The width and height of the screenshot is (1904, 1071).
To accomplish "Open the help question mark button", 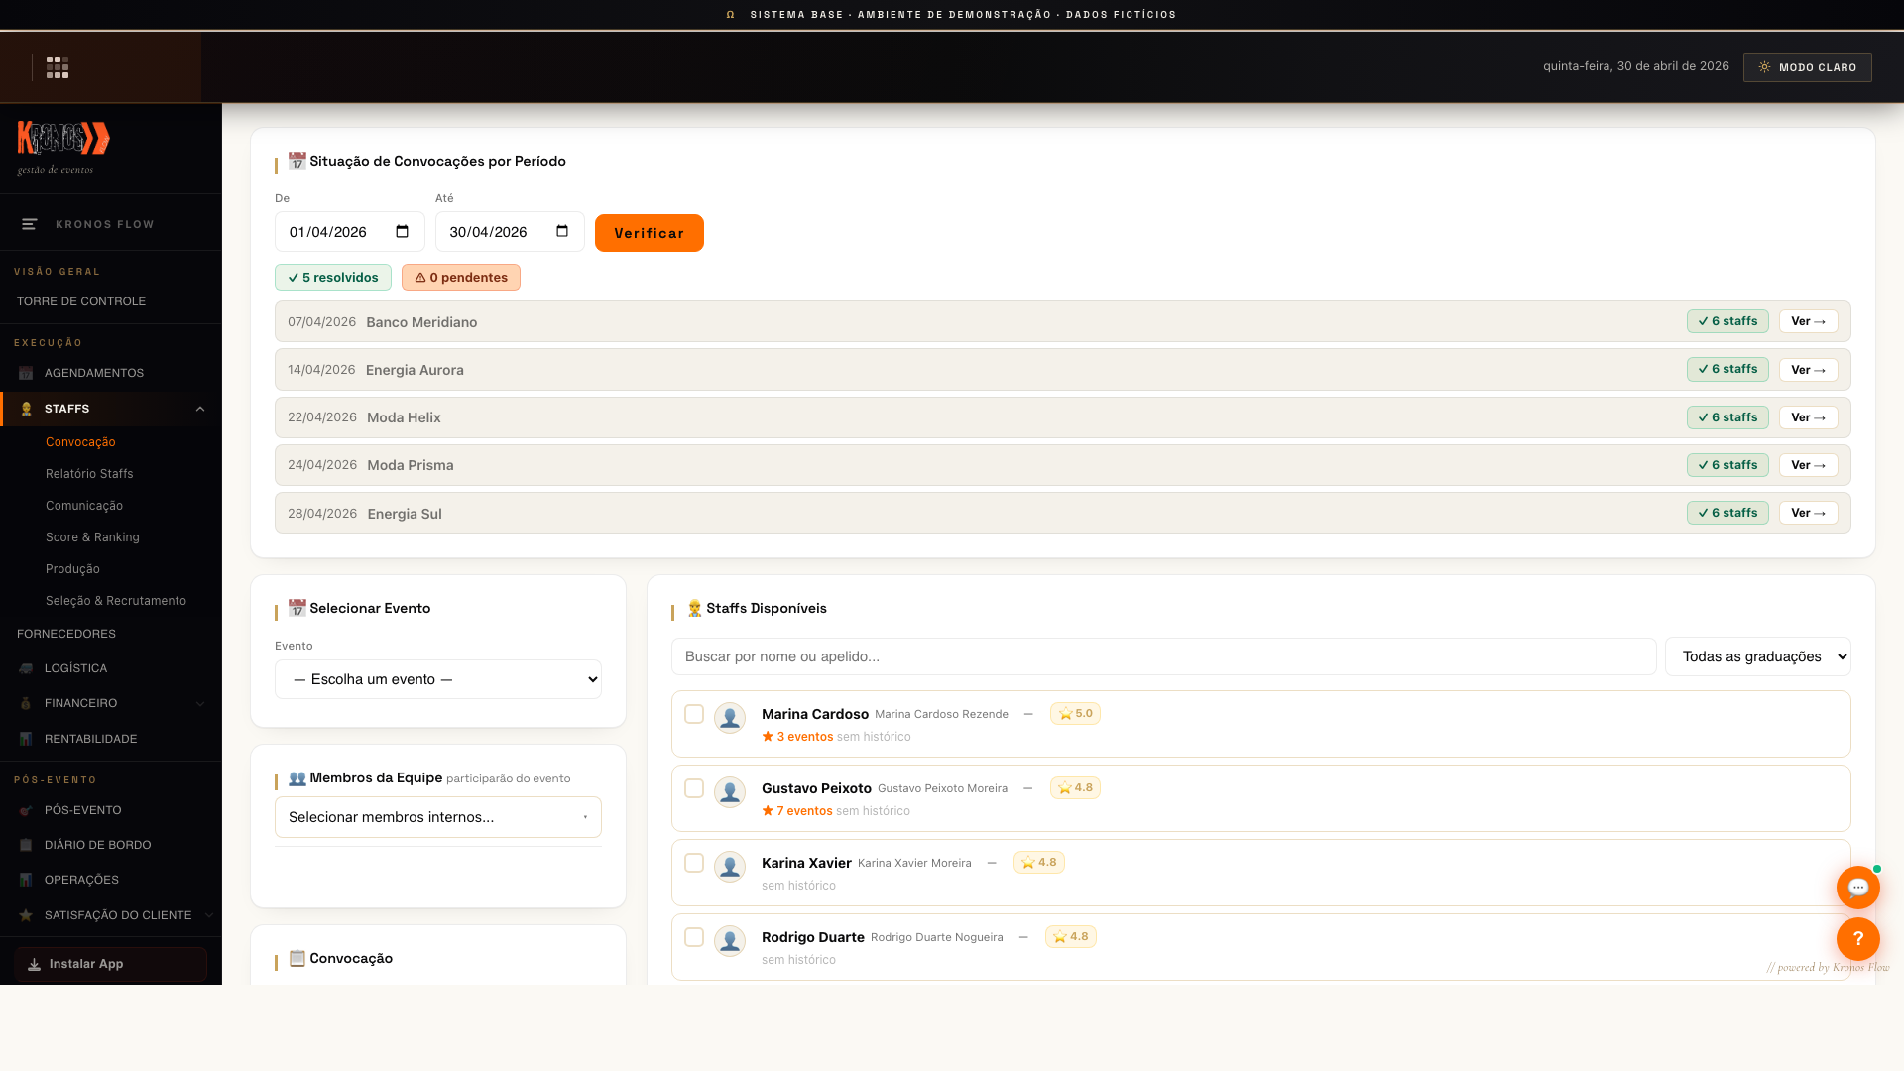I will click(1857, 938).
